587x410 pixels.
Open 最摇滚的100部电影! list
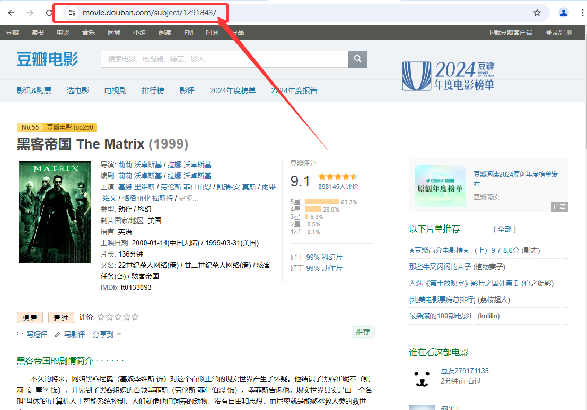point(440,316)
